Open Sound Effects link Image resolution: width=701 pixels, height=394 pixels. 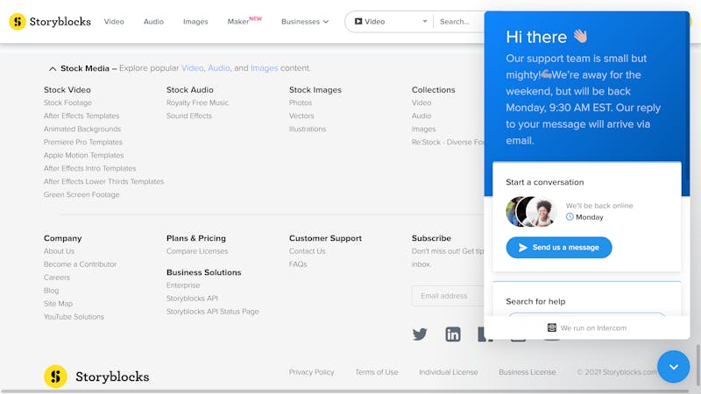(189, 116)
